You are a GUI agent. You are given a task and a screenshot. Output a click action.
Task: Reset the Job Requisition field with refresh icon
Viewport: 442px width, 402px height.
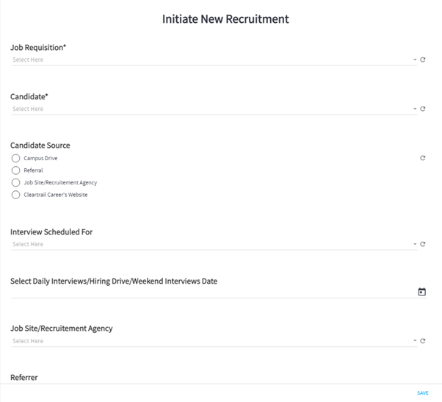click(x=423, y=60)
